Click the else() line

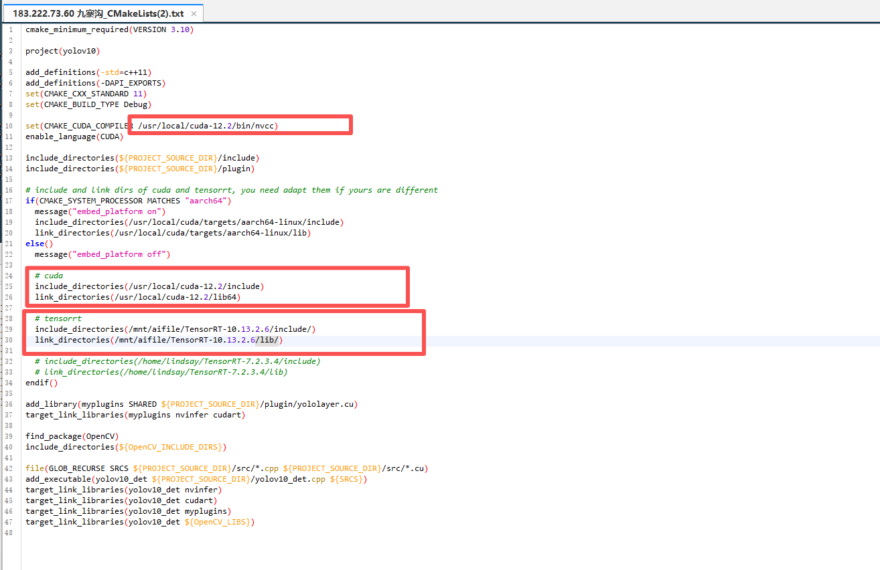click(40, 244)
